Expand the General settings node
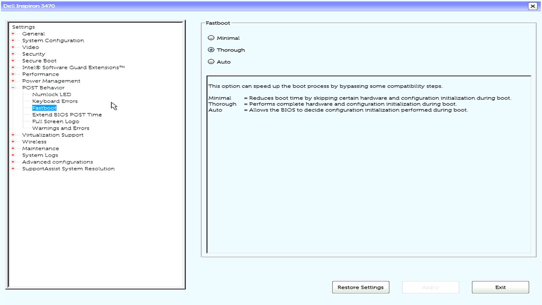Image resolution: width=542 pixels, height=305 pixels. pos(13,34)
